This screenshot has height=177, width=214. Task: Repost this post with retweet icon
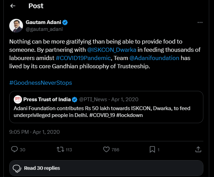coord(60,149)
